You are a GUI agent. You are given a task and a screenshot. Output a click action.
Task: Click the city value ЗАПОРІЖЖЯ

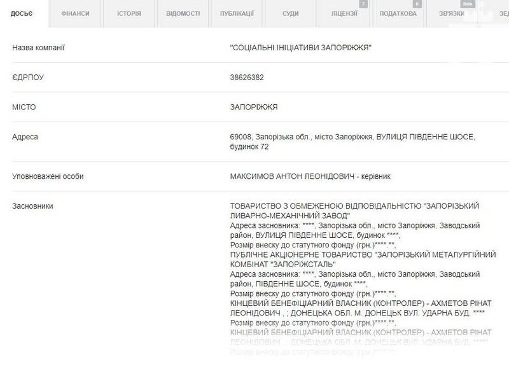[x=254, y=107]
